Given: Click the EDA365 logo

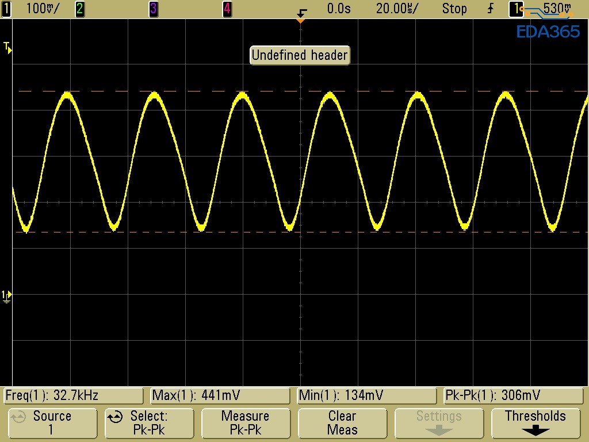Looking at the screenshot, I should coord(548,32).
